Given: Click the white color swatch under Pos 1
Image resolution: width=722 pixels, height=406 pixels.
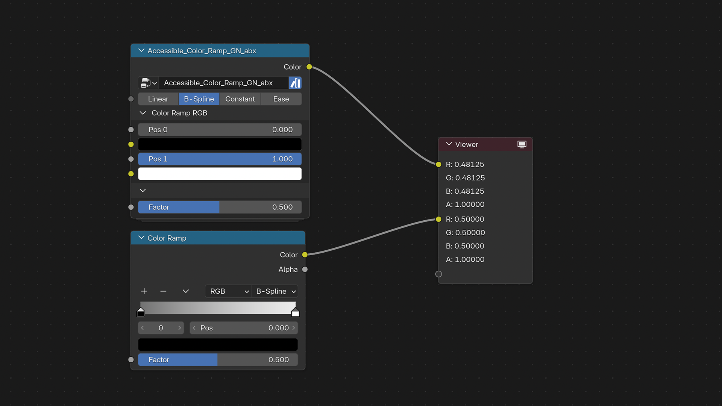Looking at the screenshot, I should [x=220, y=174].
